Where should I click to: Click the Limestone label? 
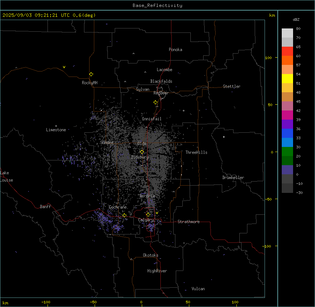pos(56,130)
